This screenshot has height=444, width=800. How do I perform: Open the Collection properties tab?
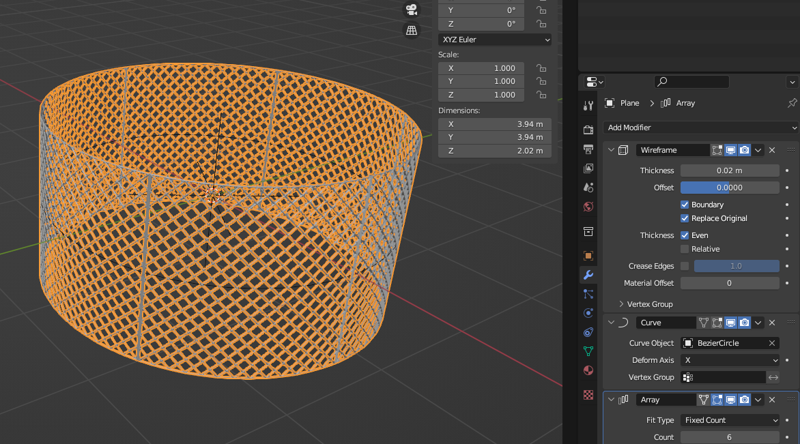click(x=588, y=231)
